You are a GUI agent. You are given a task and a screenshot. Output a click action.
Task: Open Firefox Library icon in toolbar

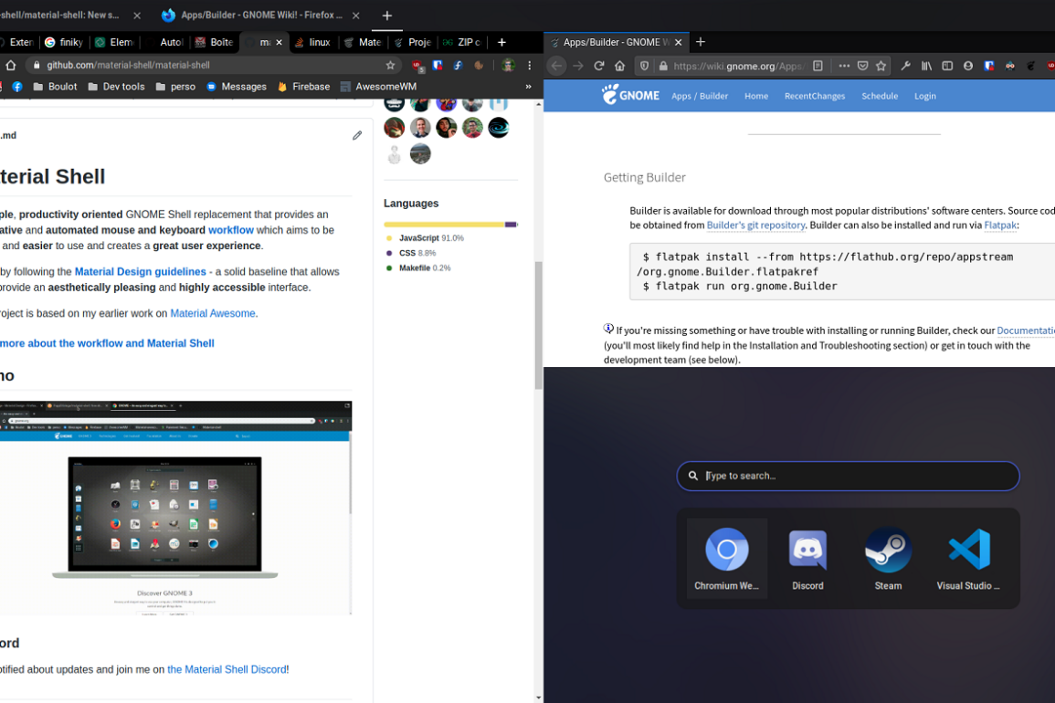pyautogui.click(x=926, y=66)
